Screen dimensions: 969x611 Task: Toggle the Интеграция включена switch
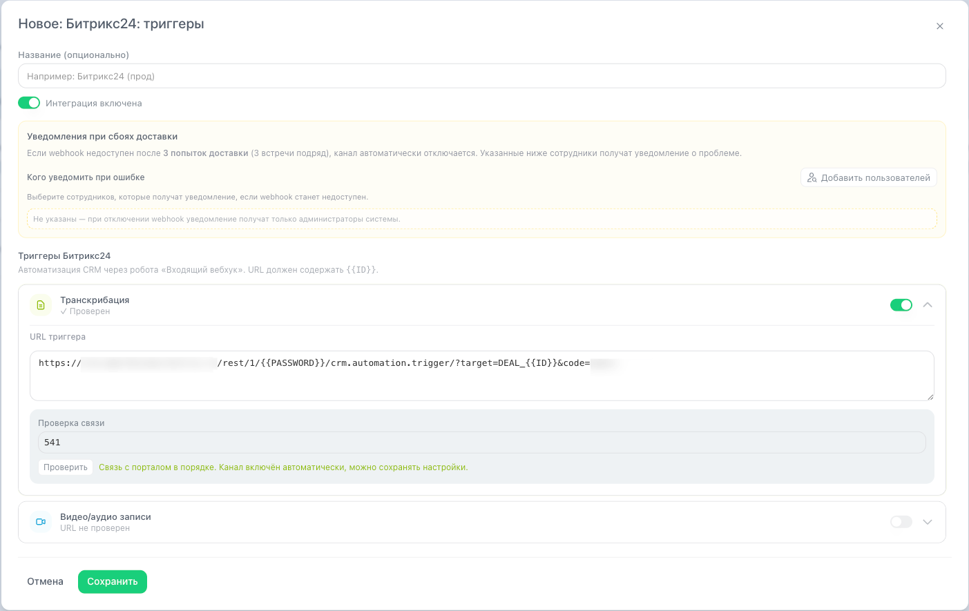coord(29,103)
